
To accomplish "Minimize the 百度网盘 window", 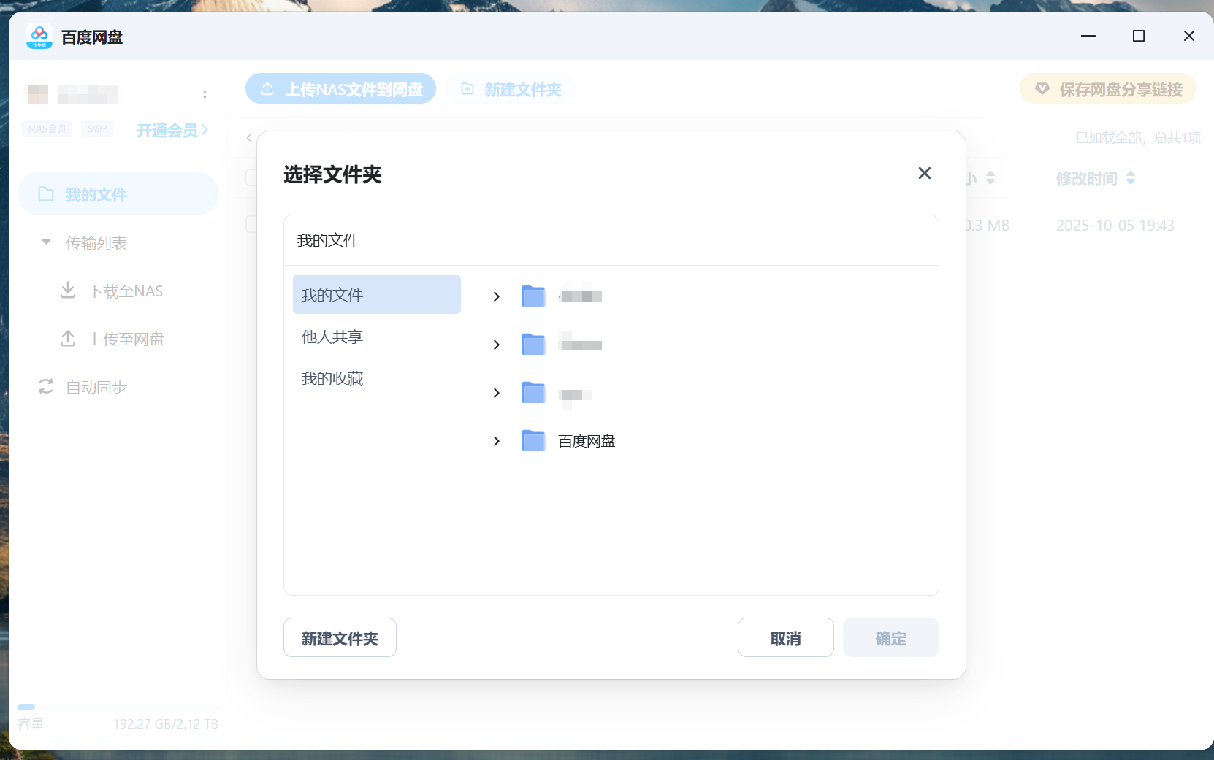I will click(x=1088, y=36).
